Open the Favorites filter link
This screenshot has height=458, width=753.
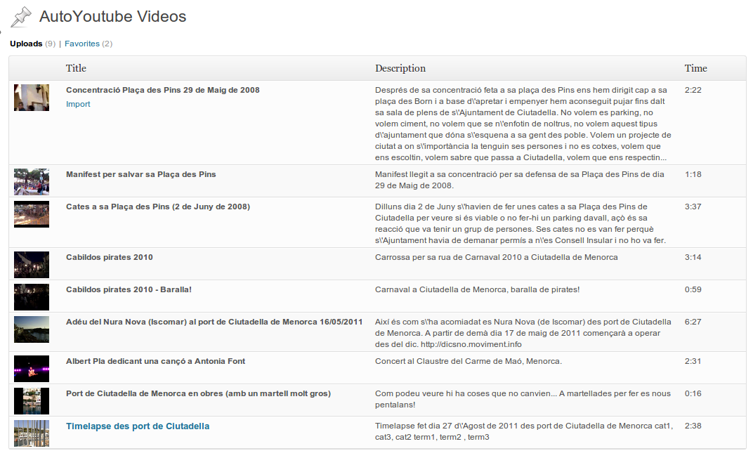pyautogui.click(x=82, y=44)
